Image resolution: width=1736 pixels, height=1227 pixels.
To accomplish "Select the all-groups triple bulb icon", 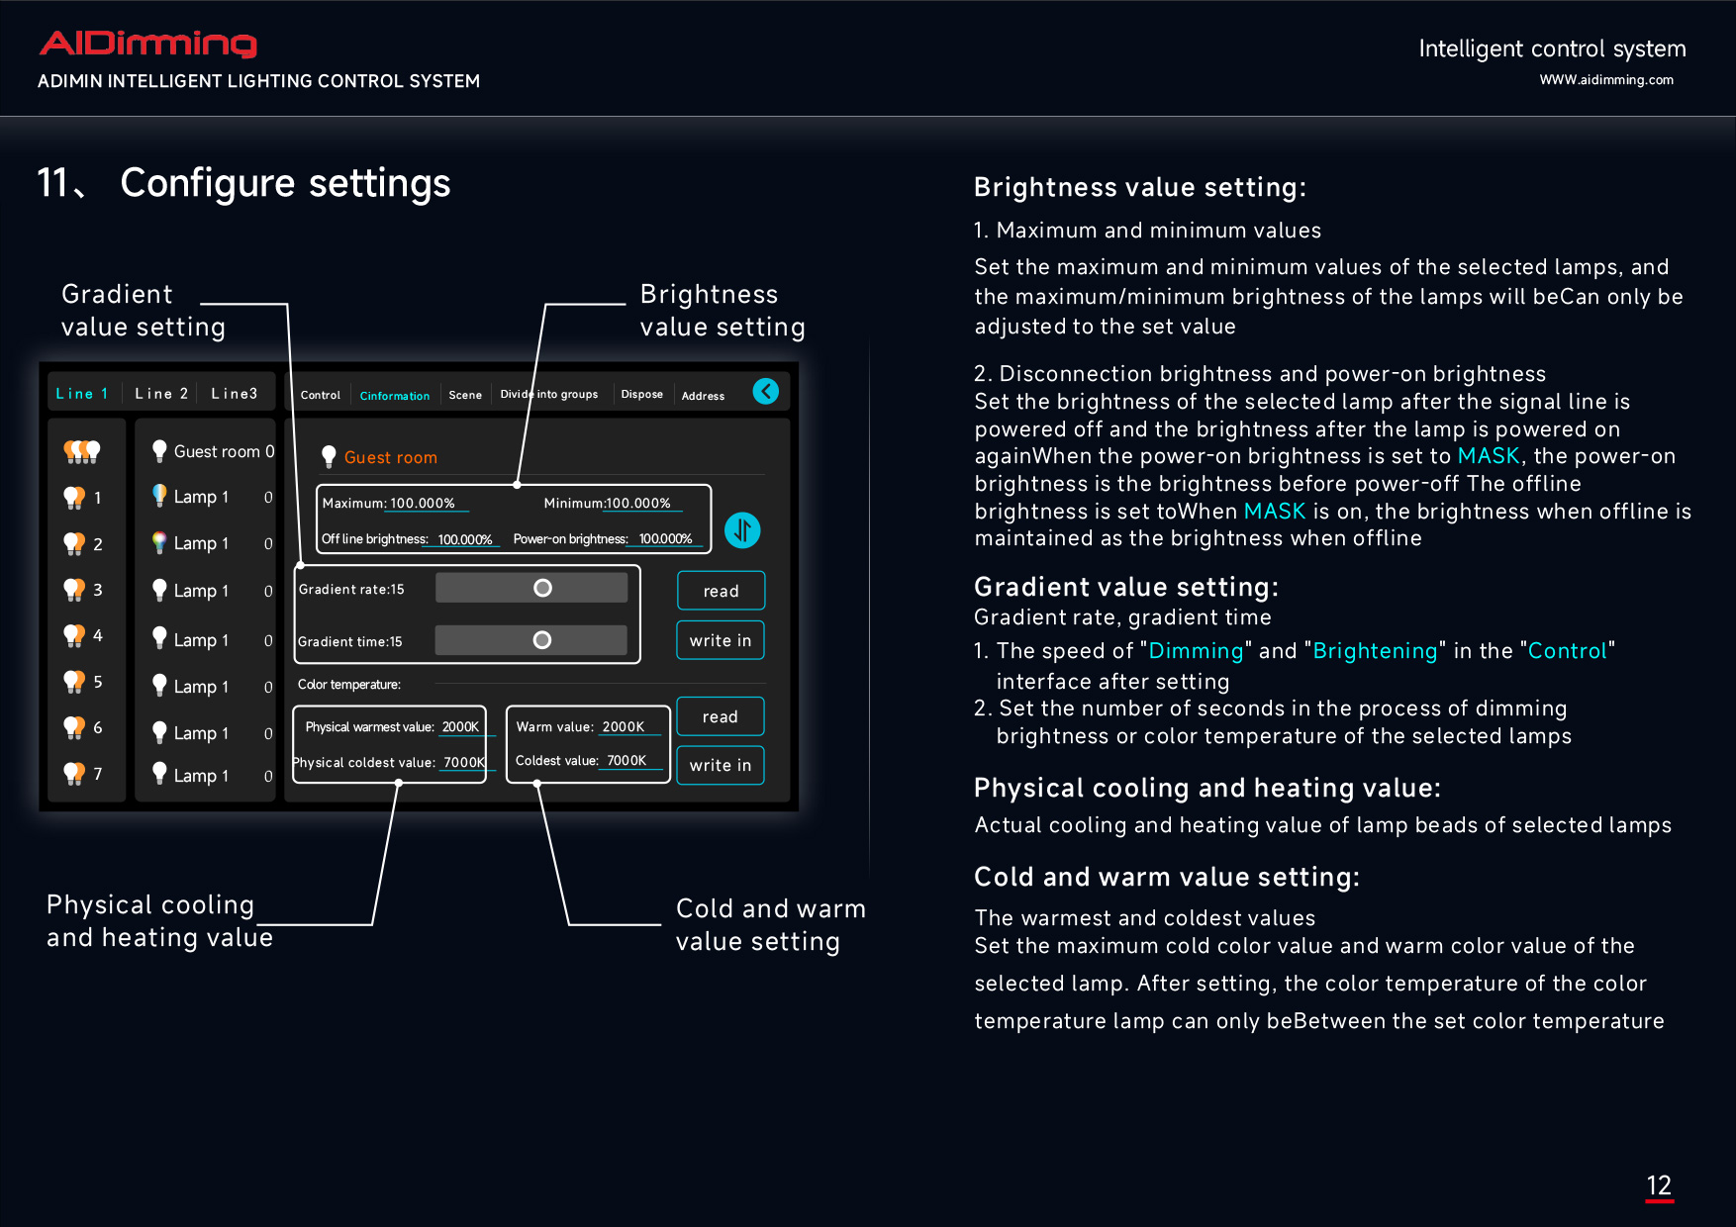I will click(x=82, y=452).
